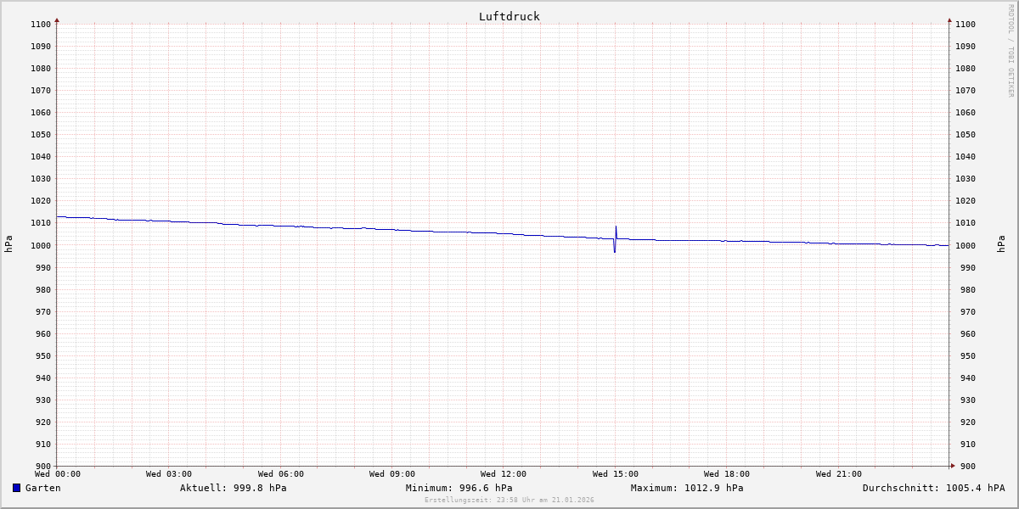Select the Maximum 1012.9 hPa value
This screenshot has width=1019, height=509.
click(687, 488)
